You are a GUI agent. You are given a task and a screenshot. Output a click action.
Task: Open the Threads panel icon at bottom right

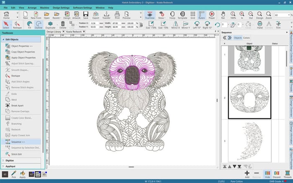[287, 174]
